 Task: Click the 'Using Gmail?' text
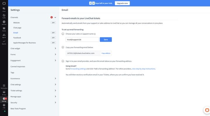click(71, 66)
